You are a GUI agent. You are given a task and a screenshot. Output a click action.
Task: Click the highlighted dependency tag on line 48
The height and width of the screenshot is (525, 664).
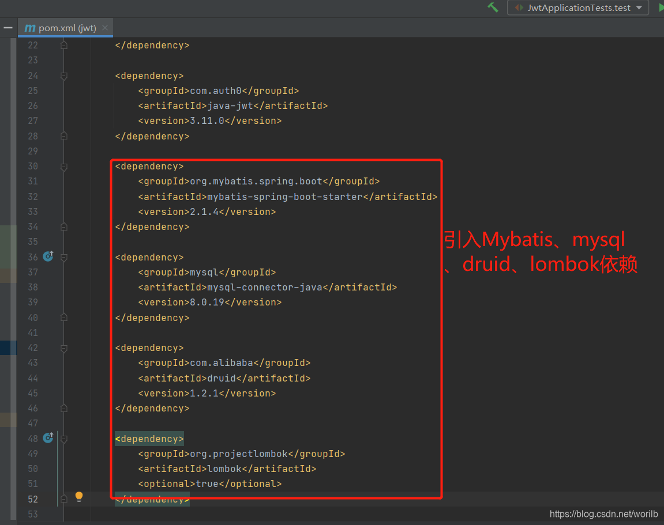click(x=149, y=439)
